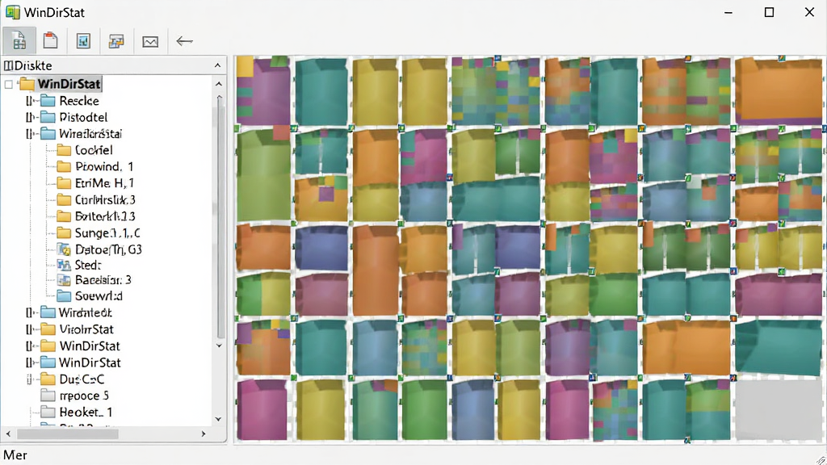The image size is (827, 465).
Task: Expand the ViolrrStat folder node
Action: 30,329
